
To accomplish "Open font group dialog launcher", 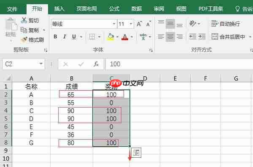I will tap(151, 50).
